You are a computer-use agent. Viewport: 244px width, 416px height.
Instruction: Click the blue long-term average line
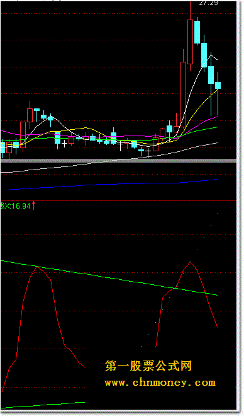(113, 185)
